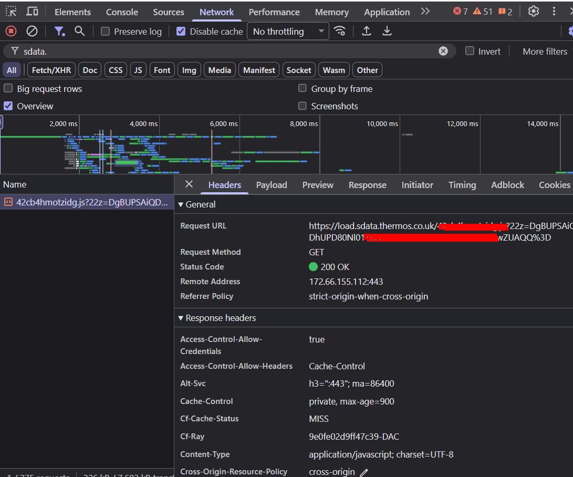Click the sdata. filter input field
The image size is (573, 477).
[x=230, y=51]
